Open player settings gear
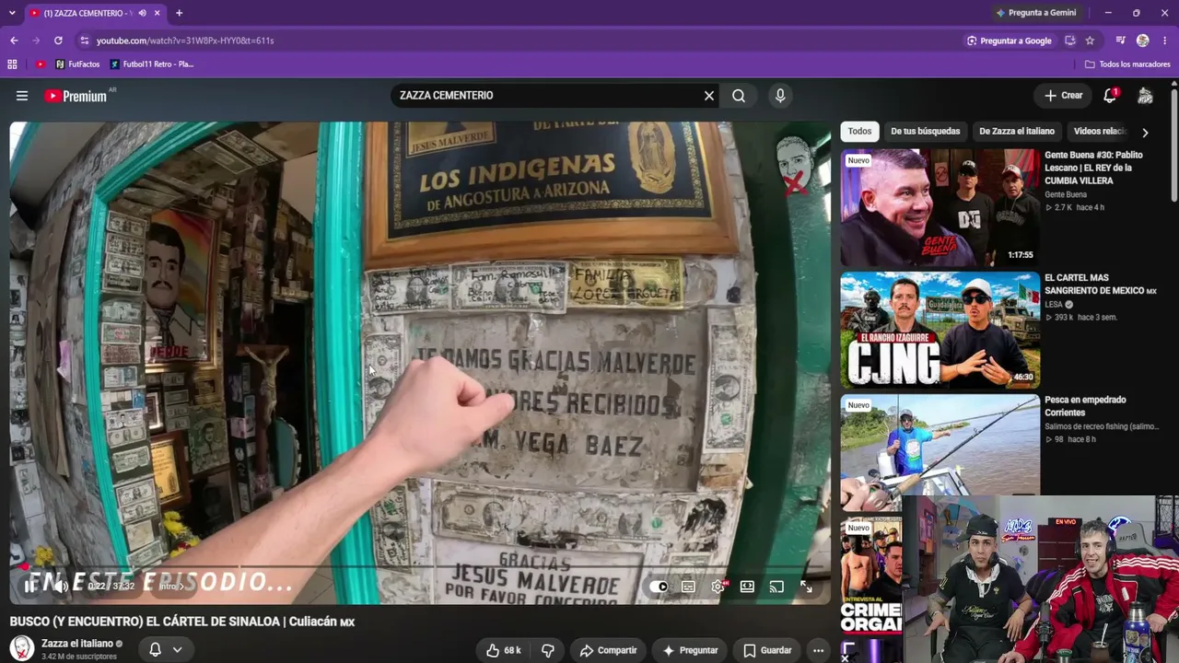 coord(718,587)
